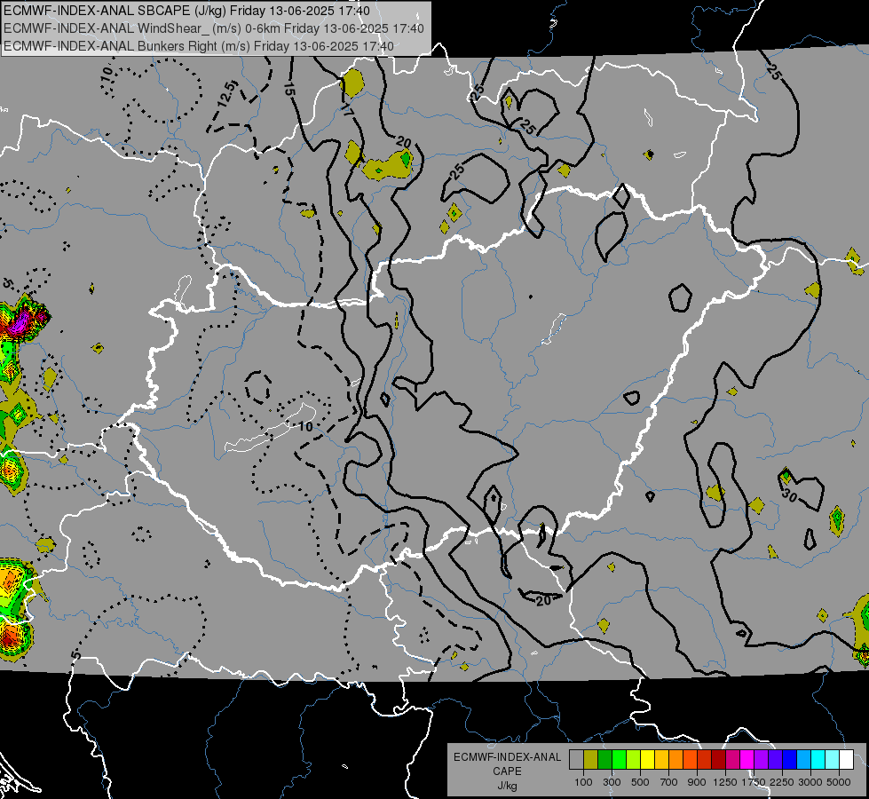
Task: Click the legend value 900
Action: pyautogui.click(x=697, y=782)
